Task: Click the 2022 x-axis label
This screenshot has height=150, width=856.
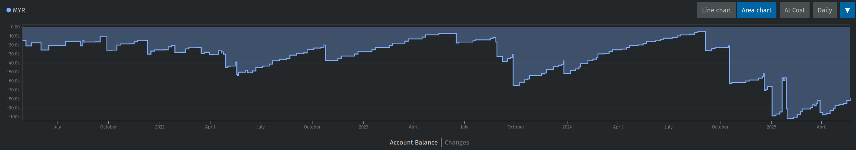Action: pos(160,127)
